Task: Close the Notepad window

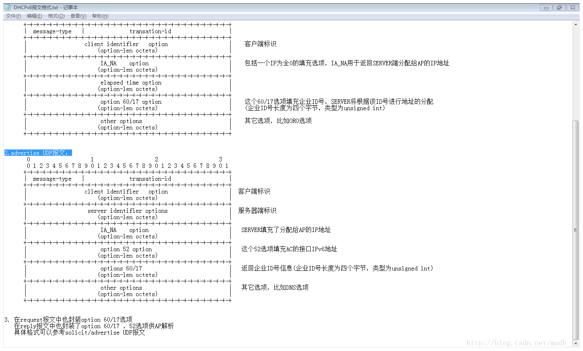Action: (x=573, y=8)
